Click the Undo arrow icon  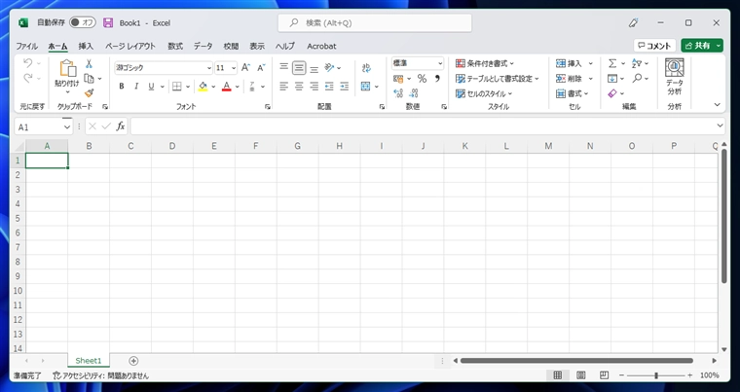point(28,63)
